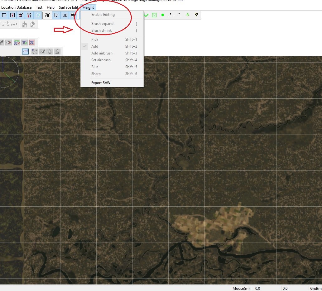
Task: Select Add airbrush in Height menu
Action: tap(112, 53)
